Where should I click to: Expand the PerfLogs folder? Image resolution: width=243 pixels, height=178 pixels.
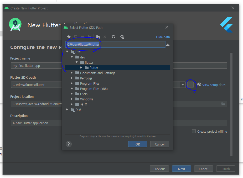pyautogui.click(x=72, y=78)
